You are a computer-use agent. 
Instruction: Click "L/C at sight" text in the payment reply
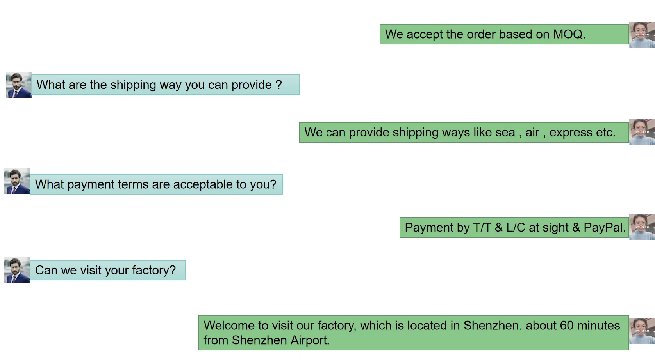coord(537,227)
